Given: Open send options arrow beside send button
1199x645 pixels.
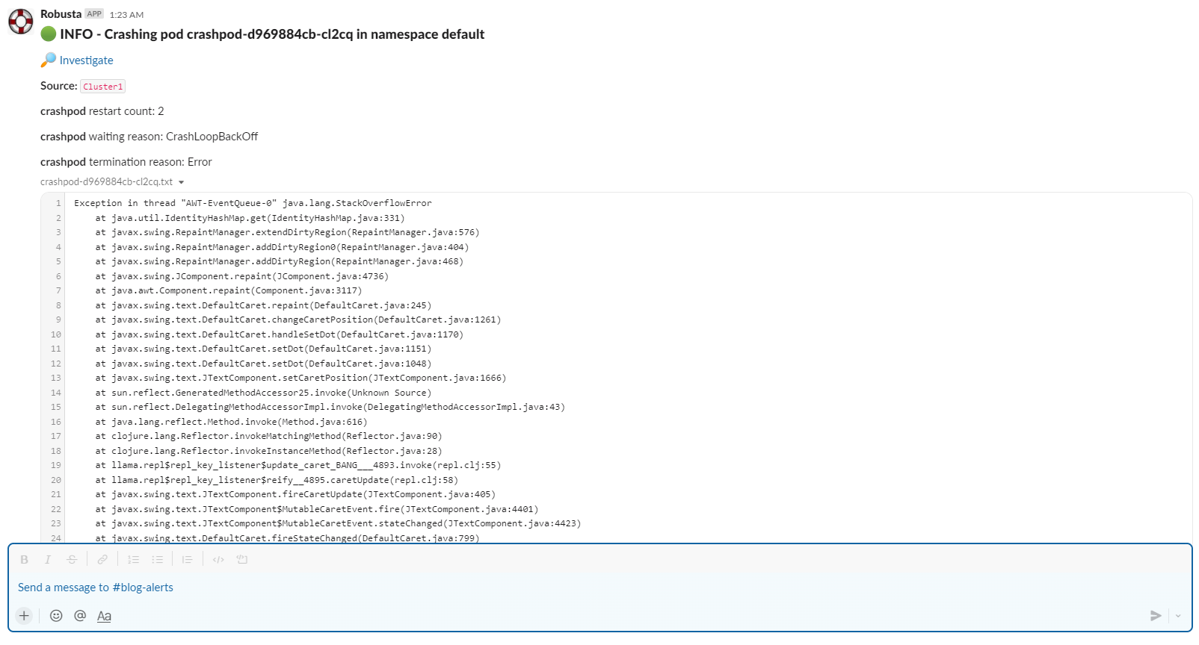Looking at the screenshot, I should pos(1178,616).
